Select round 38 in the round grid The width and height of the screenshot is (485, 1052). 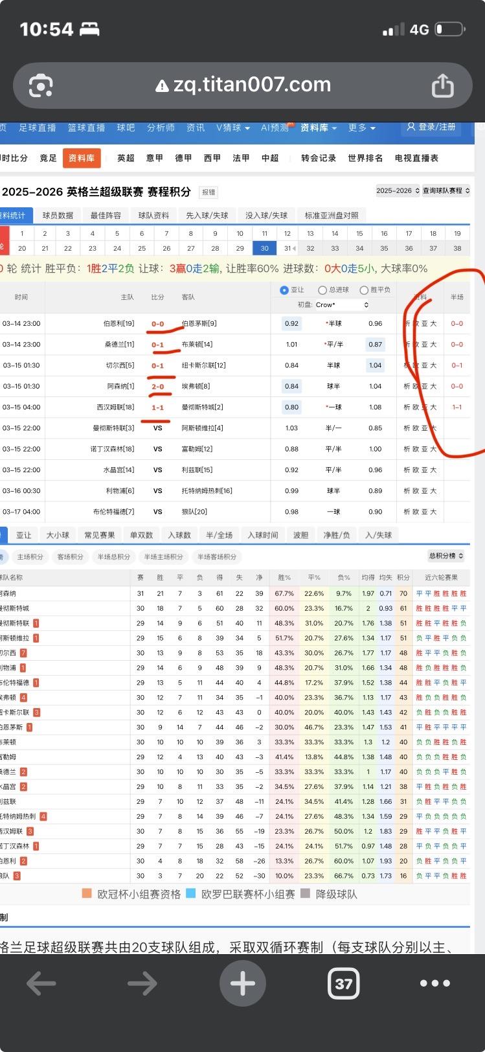(457, 248)
